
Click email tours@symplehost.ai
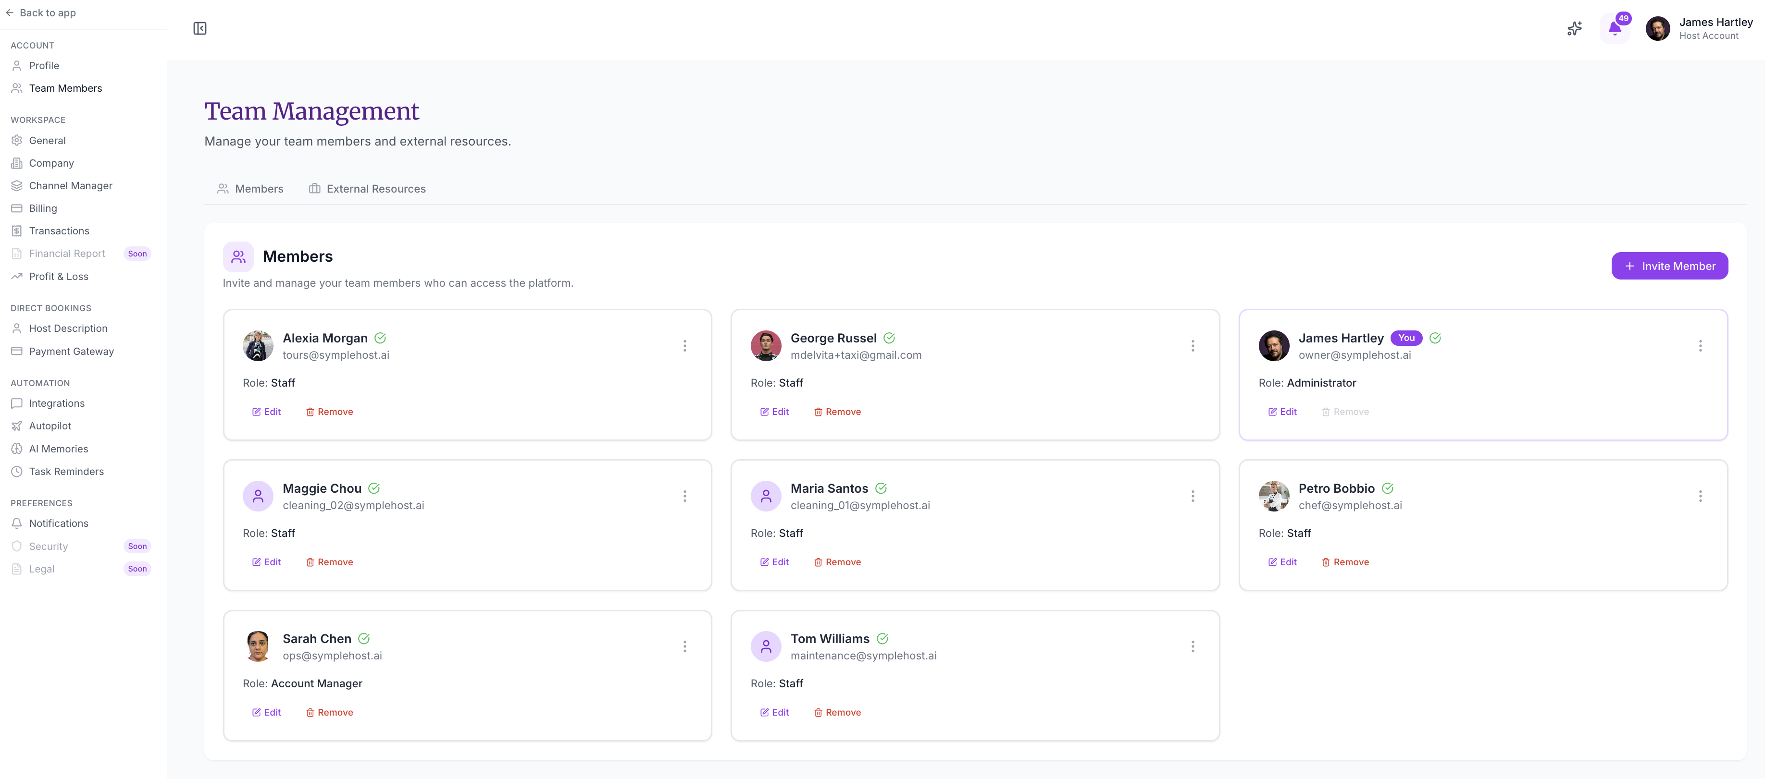[x=336, y=355]
